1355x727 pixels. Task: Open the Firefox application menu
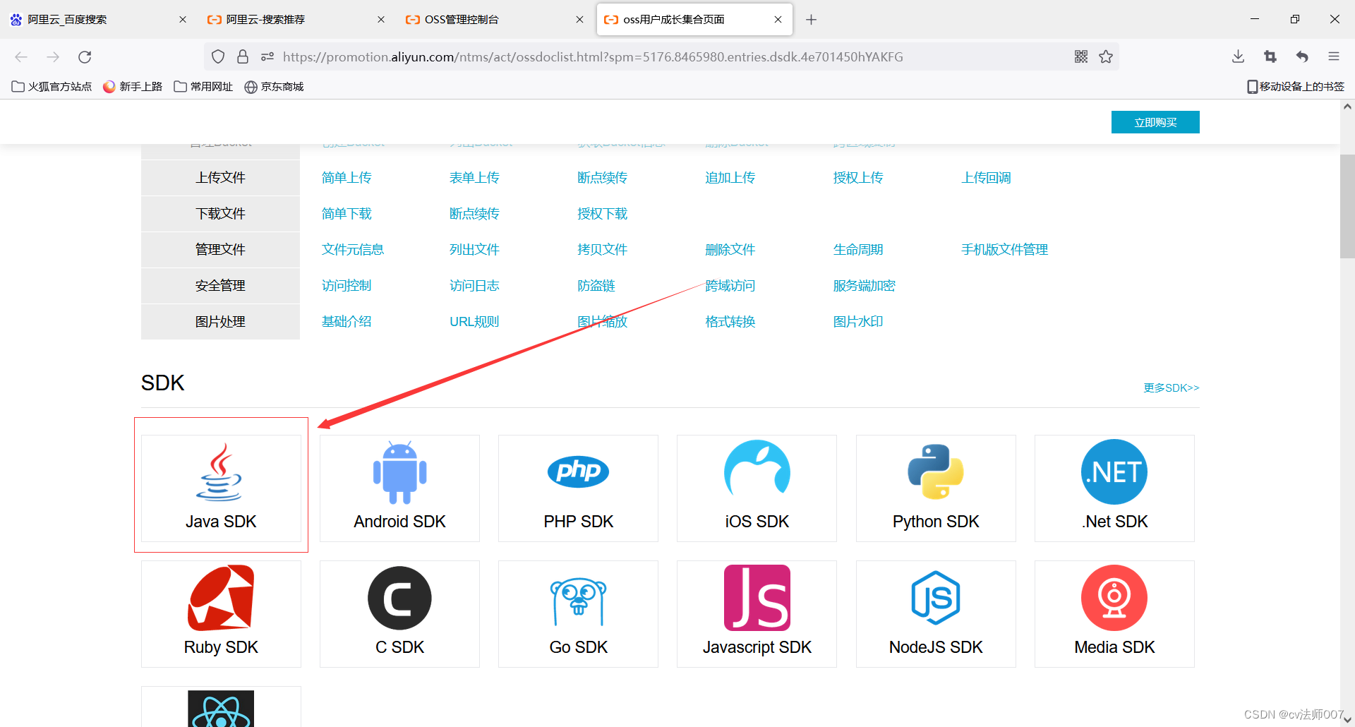(1334, 56)
